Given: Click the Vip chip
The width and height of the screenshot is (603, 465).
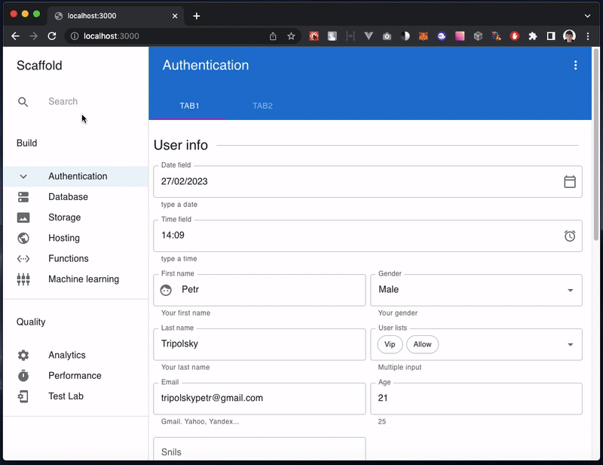Looking at the screenshot, I should pyautogui.click(x=390, y=344).
